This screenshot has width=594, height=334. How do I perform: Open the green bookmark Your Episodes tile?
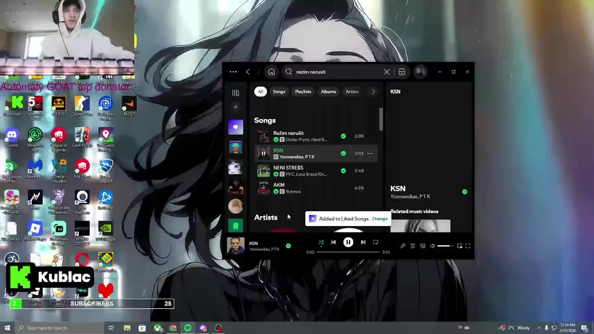(235, 226)
